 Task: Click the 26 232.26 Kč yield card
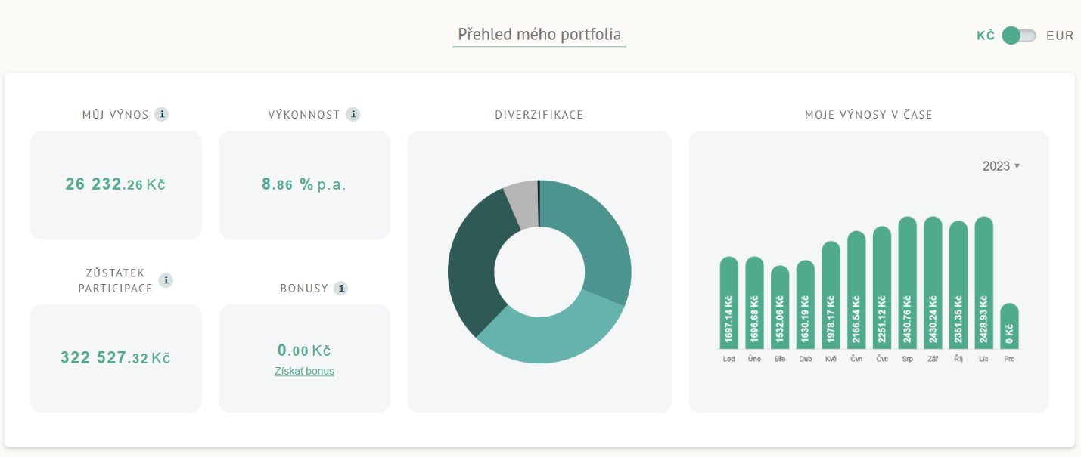coord(116,184)
